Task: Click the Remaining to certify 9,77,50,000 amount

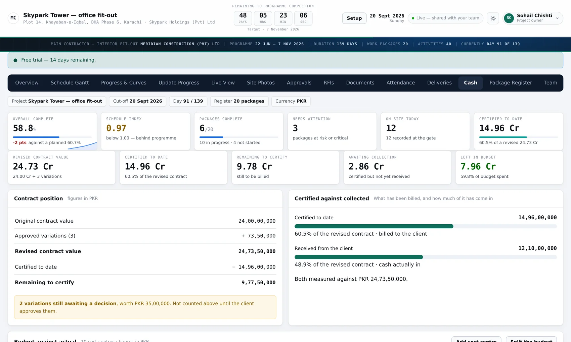Action: pyautogui.click(x=258, y=283)
